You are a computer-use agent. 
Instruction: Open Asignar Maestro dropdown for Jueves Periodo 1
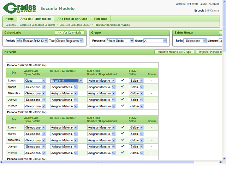click(101, 100)
